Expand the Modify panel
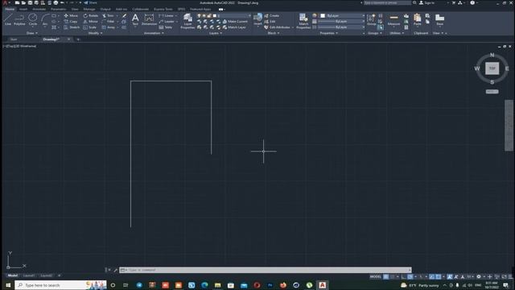This screenshot has width=515, height=290. coord(95,33)
